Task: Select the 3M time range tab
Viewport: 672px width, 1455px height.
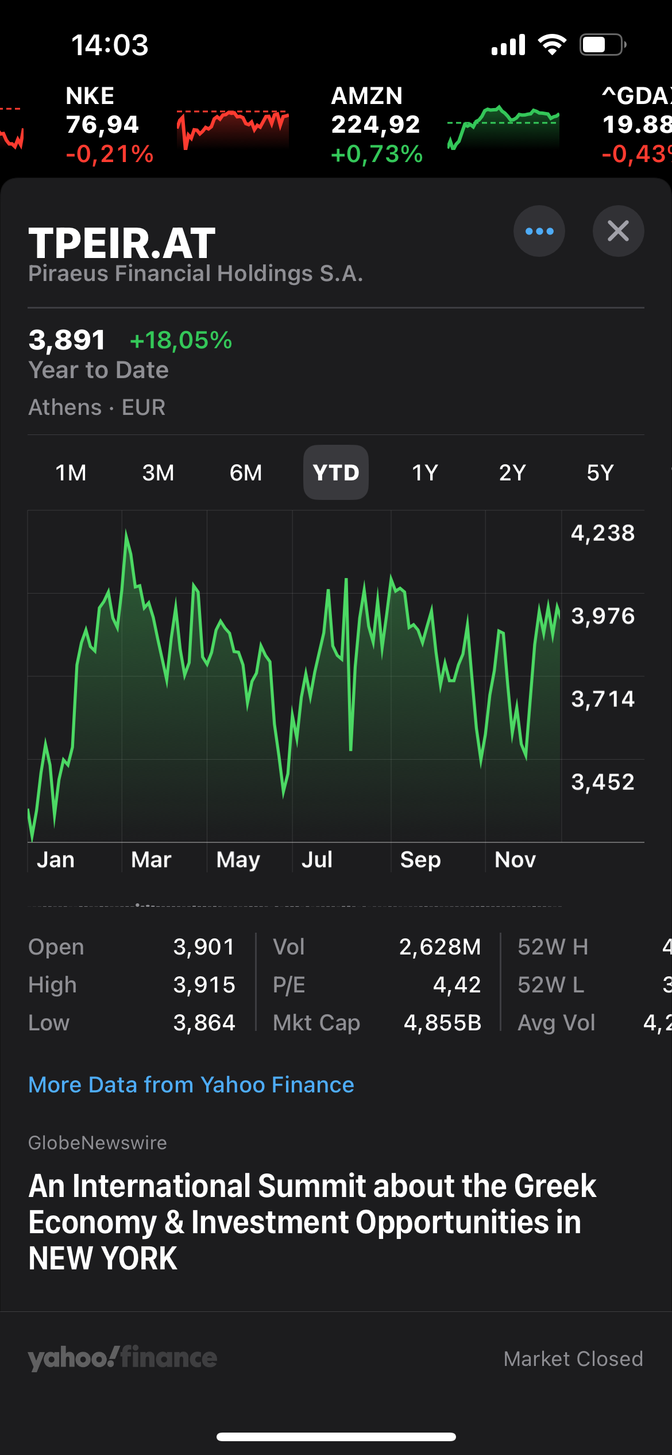Action: pyautogui.click(x=158, y=473)
